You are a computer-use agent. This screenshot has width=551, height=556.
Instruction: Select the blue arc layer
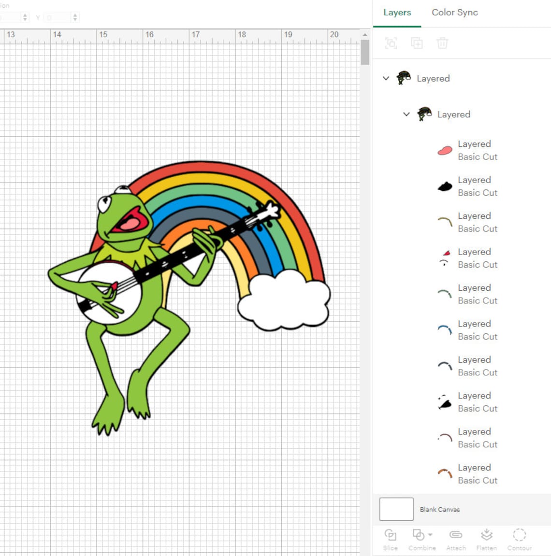point(445,330)
